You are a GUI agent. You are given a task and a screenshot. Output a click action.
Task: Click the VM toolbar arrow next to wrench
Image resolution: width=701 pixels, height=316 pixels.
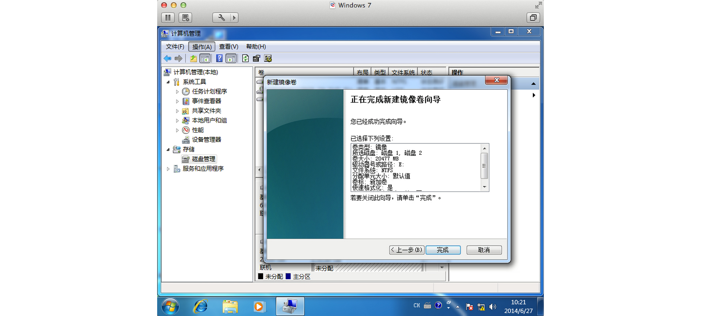tap(234, 18)
